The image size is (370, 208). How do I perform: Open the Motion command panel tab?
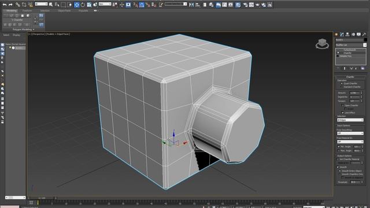coord(353,35)
